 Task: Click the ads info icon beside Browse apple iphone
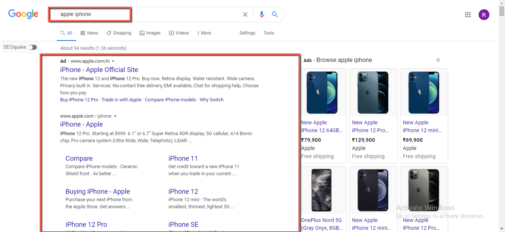(438, 60)
